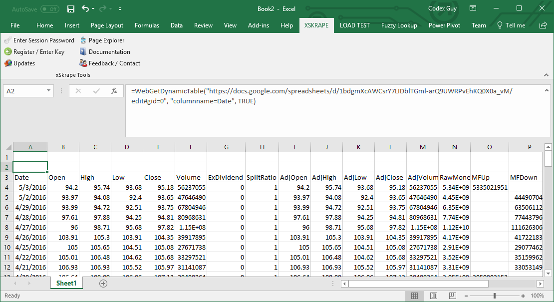
Task: Click the horizontal scrollbar left arrow
Action: pos(345,284)
